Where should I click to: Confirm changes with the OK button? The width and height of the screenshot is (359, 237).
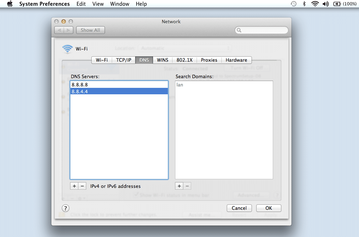pyautogui.click(x=268, y=208)
